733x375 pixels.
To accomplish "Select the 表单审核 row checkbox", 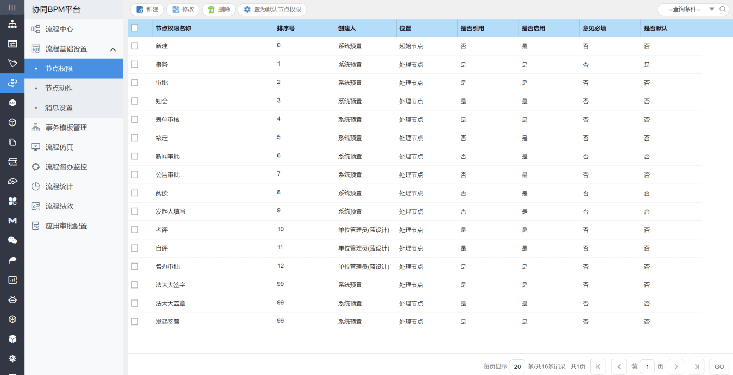I will tap(135, 119).
